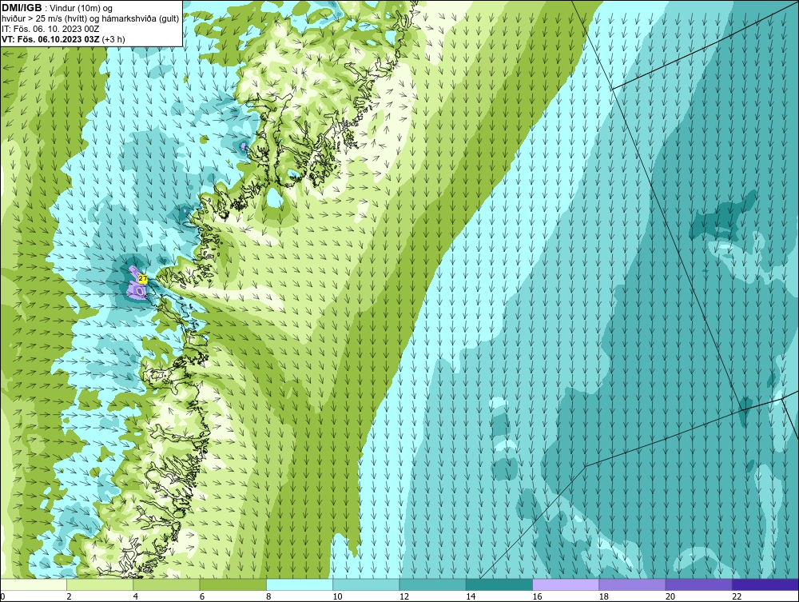The width and height of the screenshot is (799, 602).
Task: Click the legend scale label 10
Action: click(x=337, y=596)
